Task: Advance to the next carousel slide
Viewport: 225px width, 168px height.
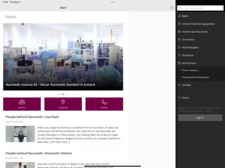Action: (120, 57)
